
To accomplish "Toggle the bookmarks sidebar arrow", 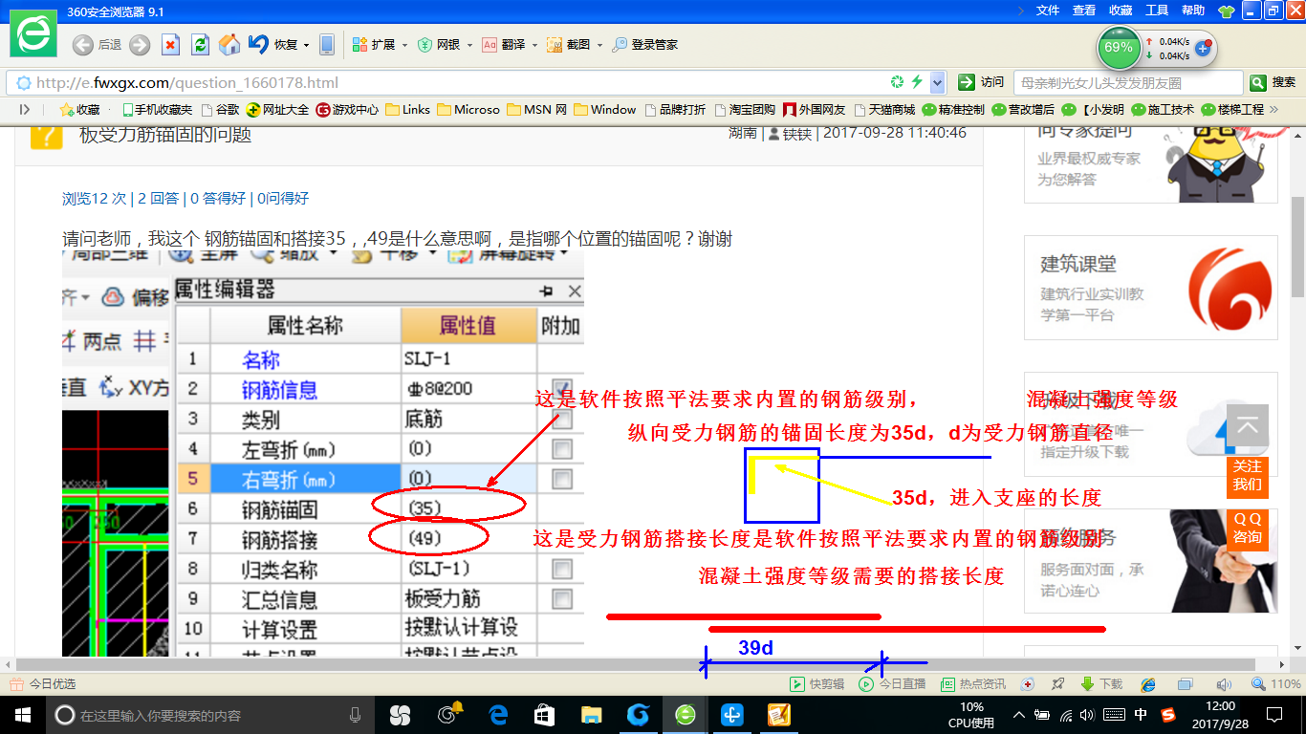I will pos(25,109).
